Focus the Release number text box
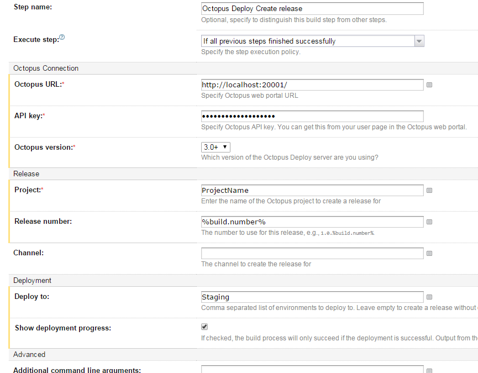This screenshot has width=478, height=373. (x=312, y=222)
